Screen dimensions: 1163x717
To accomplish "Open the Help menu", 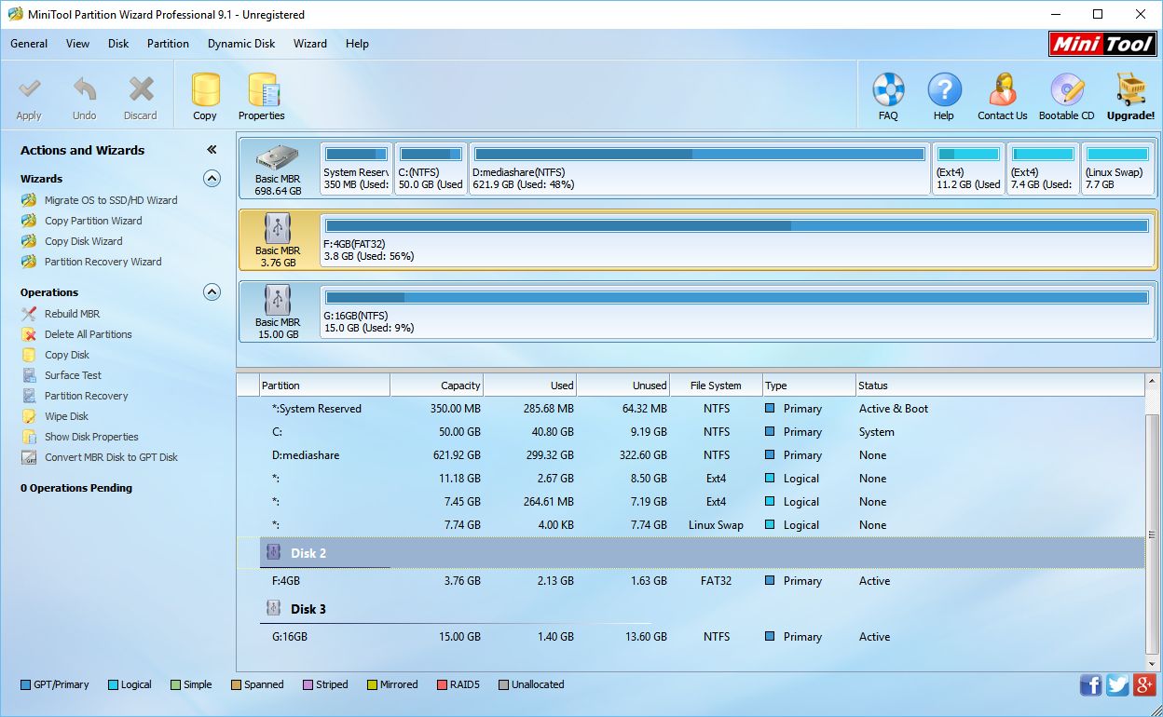I will pyautogui.click(x=357, y=44).
